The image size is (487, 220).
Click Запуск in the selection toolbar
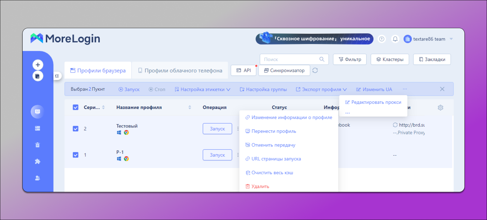click(129, 89)
